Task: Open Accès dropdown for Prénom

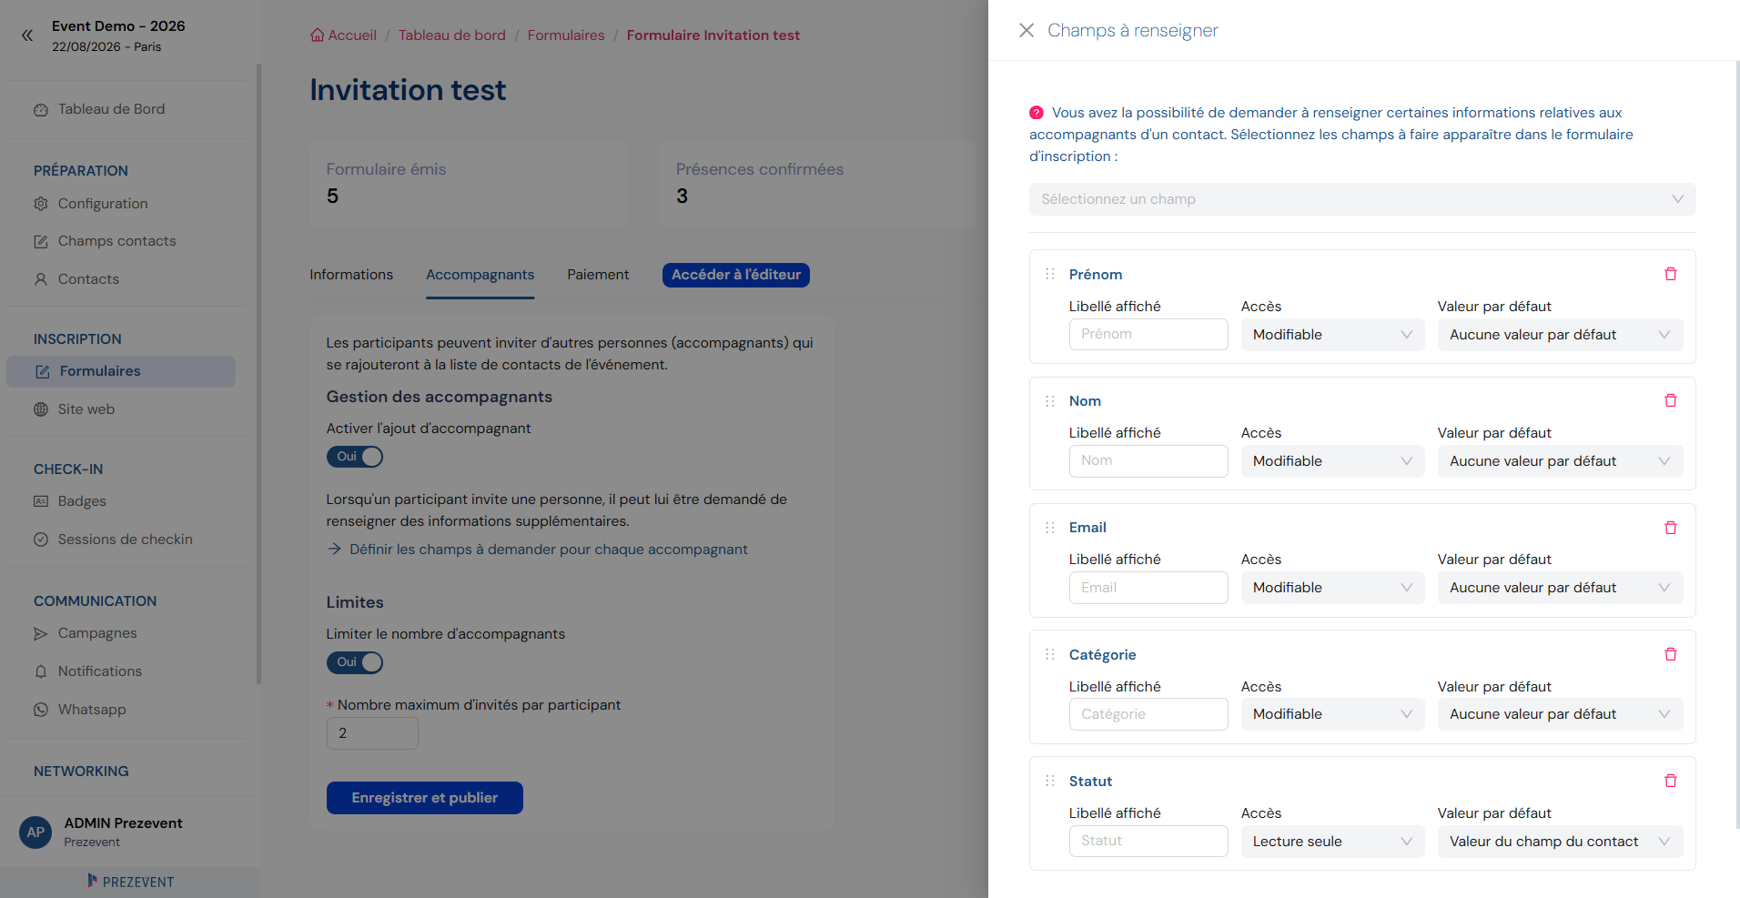Action: (x=1332, y=335)
